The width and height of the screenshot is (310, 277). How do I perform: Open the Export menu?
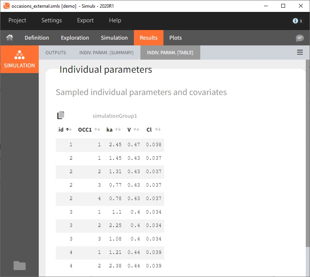coord(85,20)
